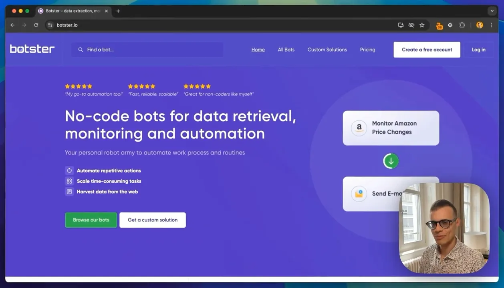Bookmark this page with the star icon
The width and height of the screenshot is (504, 288).
(x=422, y=25)
